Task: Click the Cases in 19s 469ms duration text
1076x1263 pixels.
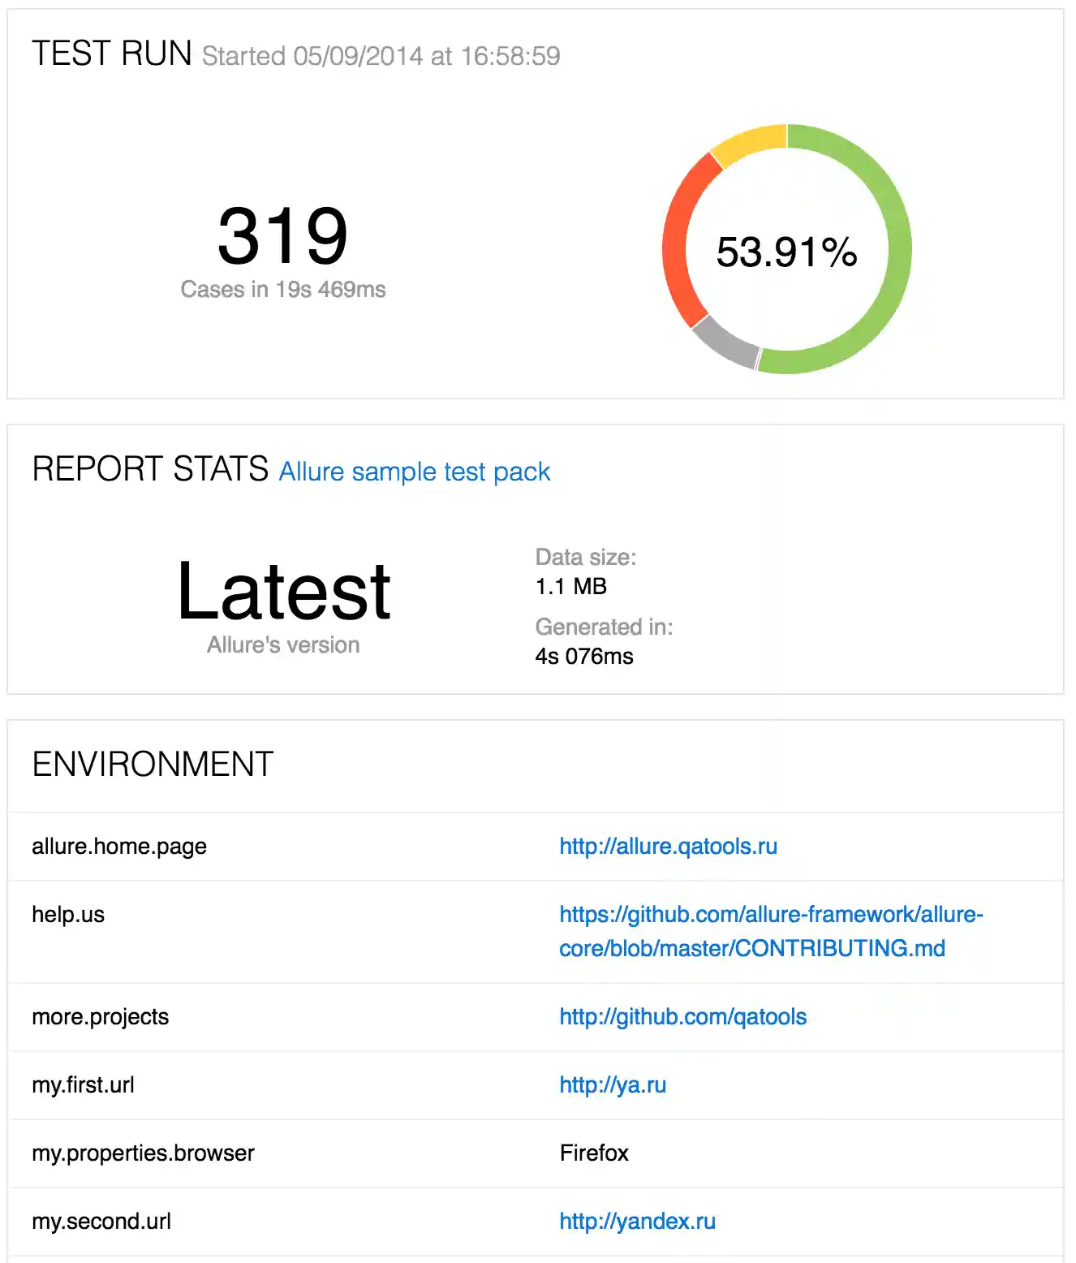Action: 284,290
